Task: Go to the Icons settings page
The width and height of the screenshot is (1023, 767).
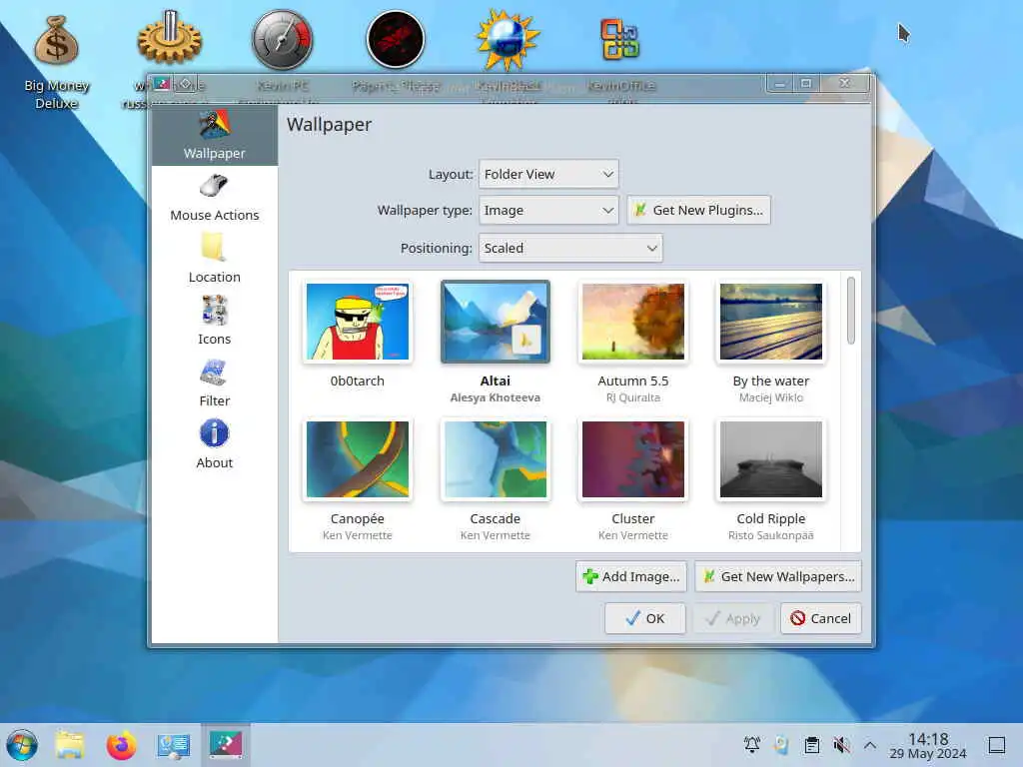Action: 214,322
